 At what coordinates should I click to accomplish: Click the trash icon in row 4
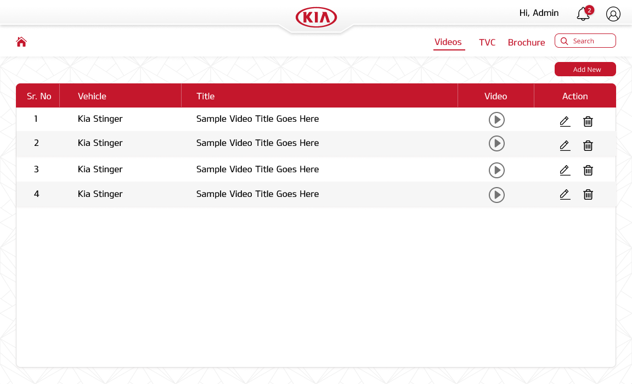[588, 194]
